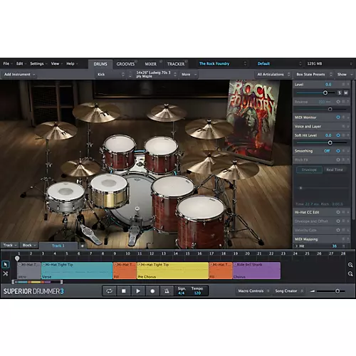Solo the instrument with S button
356x356 pixels.
click(x=340, y=93)
